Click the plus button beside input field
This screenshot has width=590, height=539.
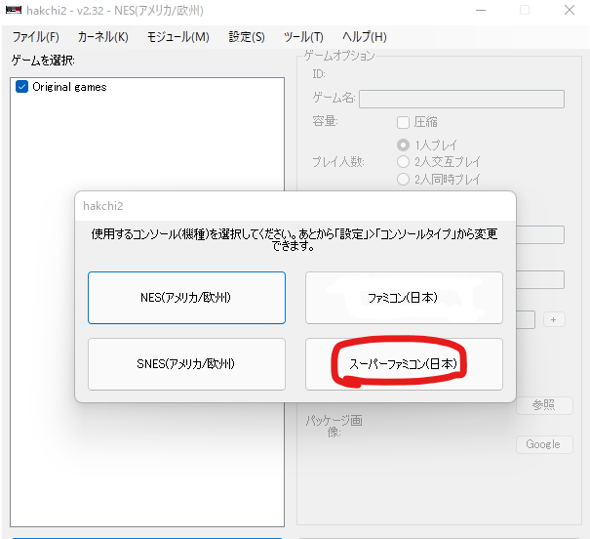554,319
